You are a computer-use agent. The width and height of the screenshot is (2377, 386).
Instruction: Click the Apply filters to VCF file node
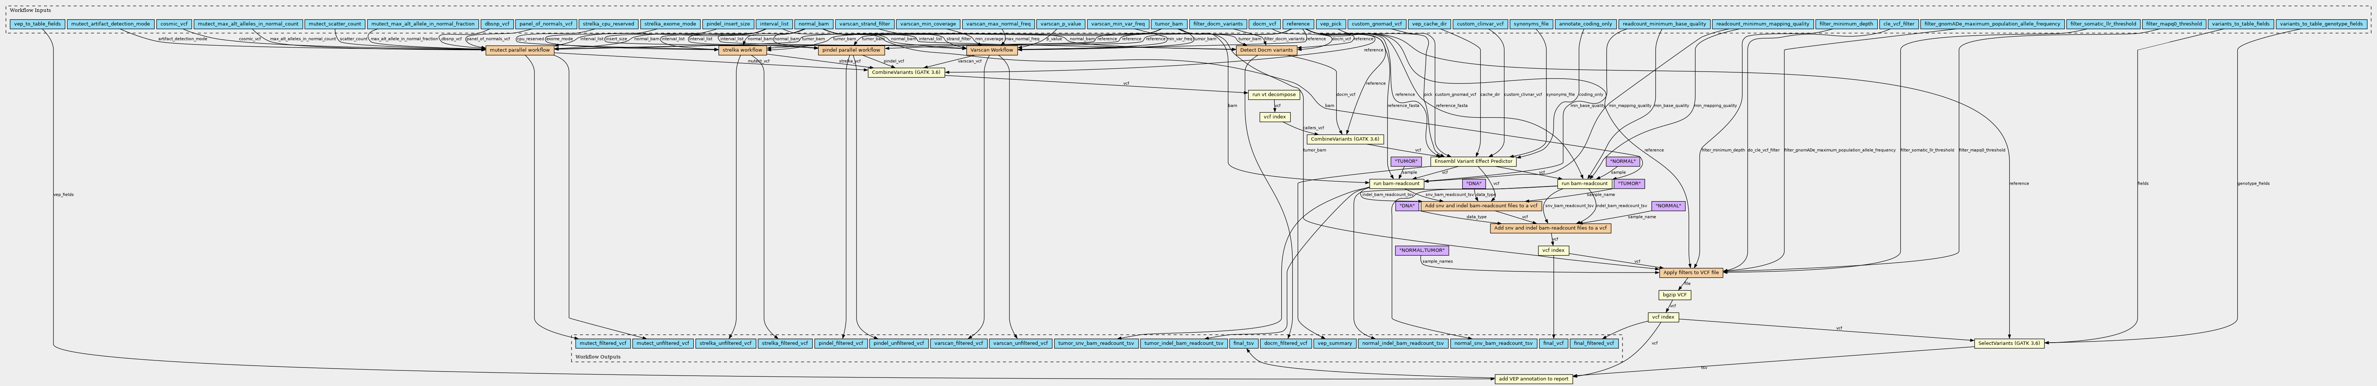(x=1690, y=273)
